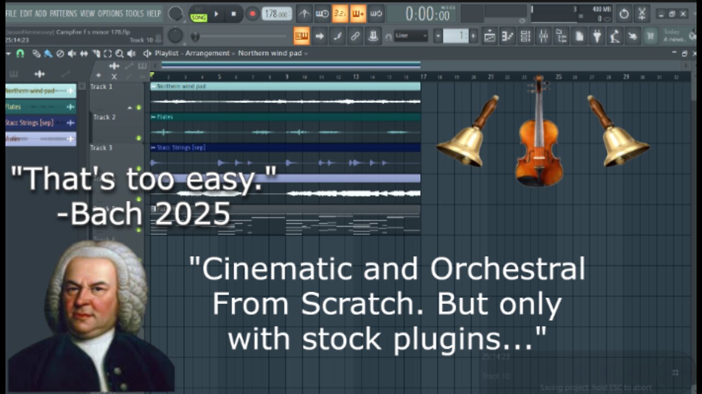This screenshot has width=702, height=394.
Task: Select the Playlist zoom magnifier tool
Action: click(119, 54)
